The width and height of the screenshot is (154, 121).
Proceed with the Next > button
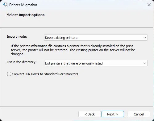pyautogui.click(x=113, y=114)
